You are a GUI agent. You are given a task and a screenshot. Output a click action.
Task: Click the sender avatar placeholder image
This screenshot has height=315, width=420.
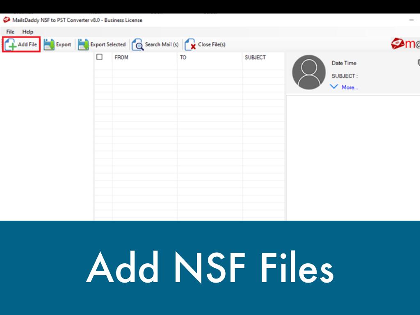(x=308, y=72)
